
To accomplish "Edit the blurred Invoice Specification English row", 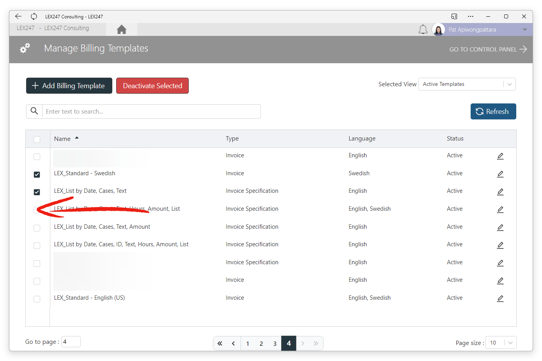I will point(500,263).
